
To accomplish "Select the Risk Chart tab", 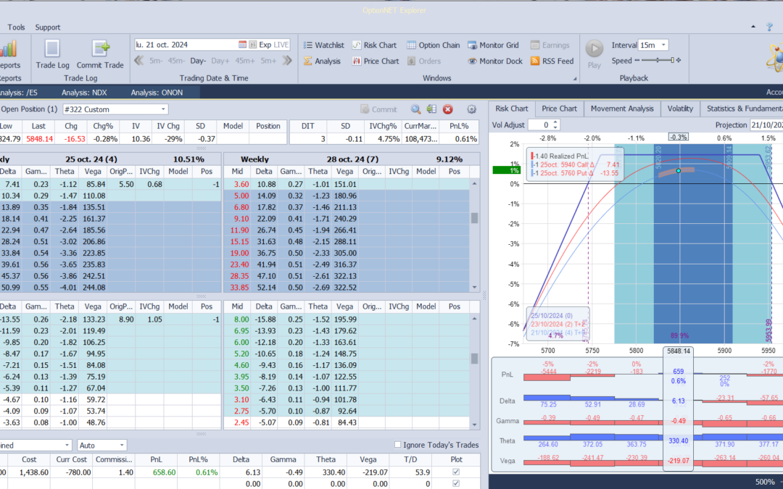I will pos(511,109).
